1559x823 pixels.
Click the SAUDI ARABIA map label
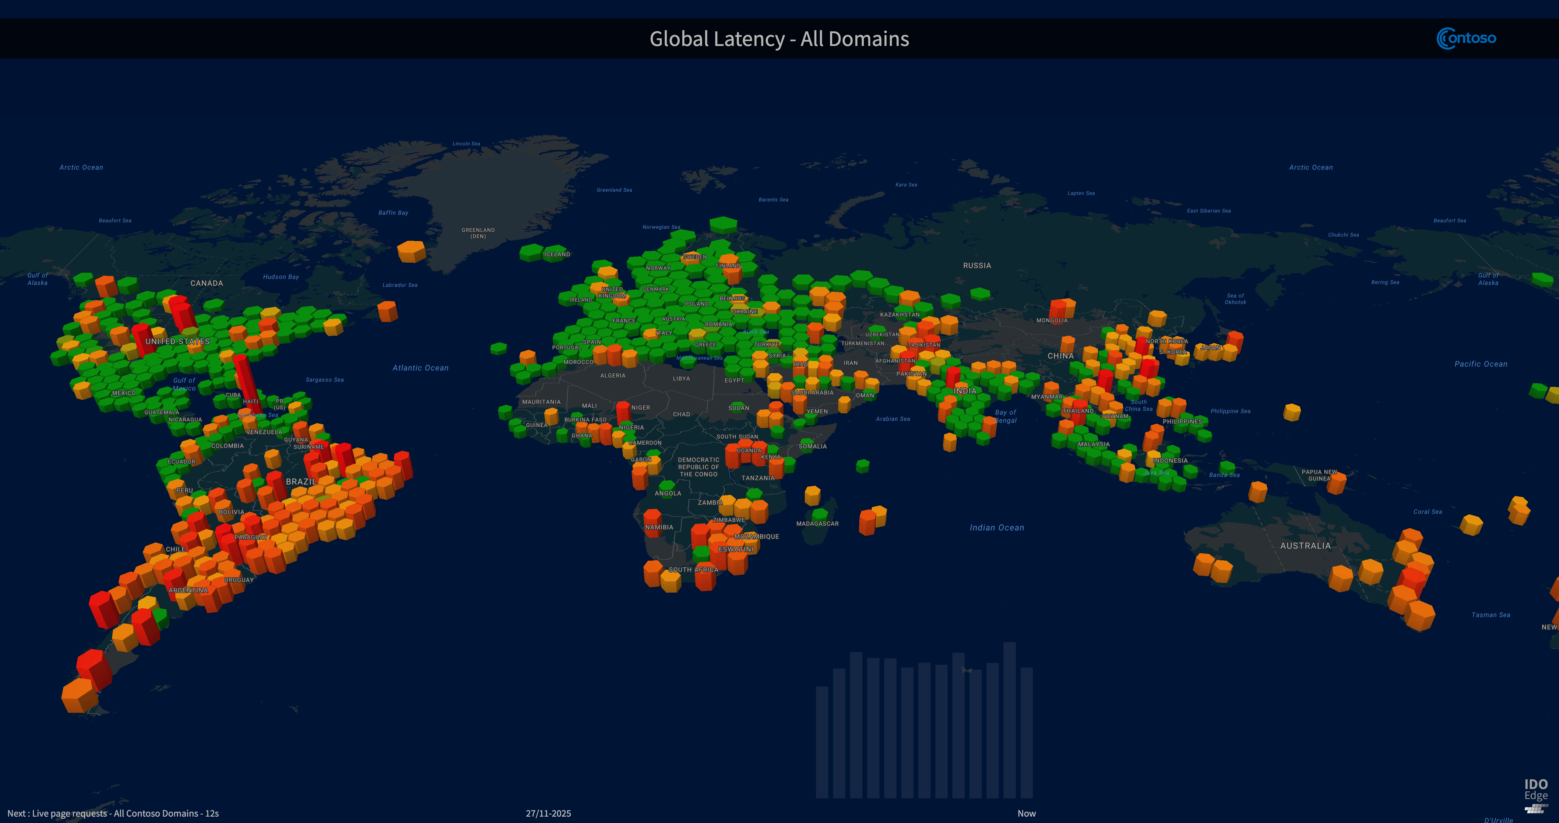813,393
